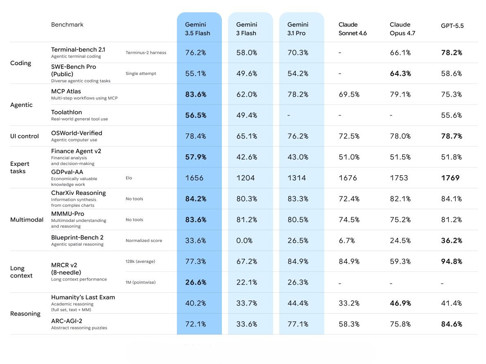This screenshot has height=364, width=486.
Task: Select the OSWorld-Verified benchmark title
Action: tap(77, 133)
